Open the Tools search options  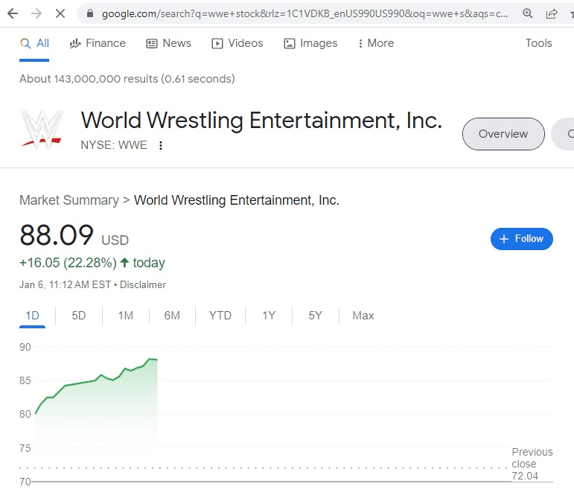point(538,43)
